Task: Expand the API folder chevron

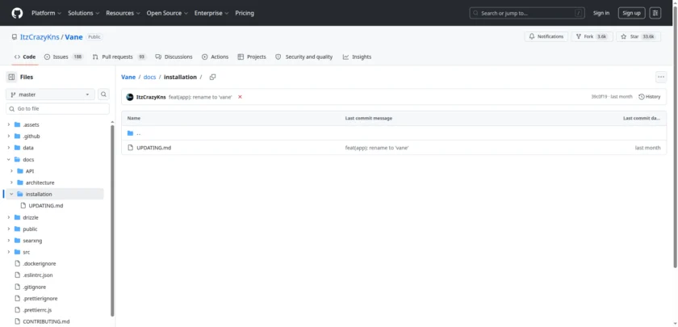Action: point(11,171)
